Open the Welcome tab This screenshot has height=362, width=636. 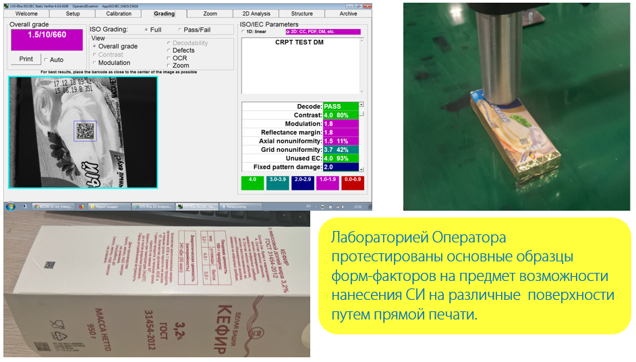(x=26, y=14)
